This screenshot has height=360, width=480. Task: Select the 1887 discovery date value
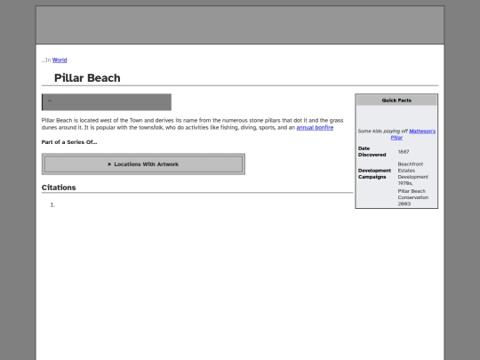(x=404, y=151)
